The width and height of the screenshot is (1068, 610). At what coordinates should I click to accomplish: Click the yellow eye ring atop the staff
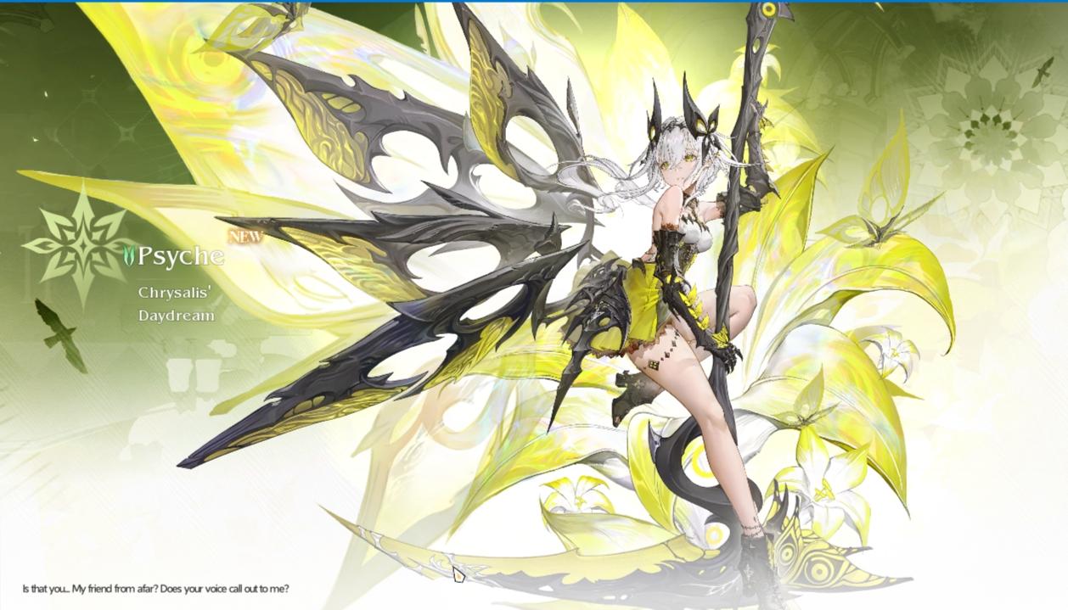coord(769,11)
